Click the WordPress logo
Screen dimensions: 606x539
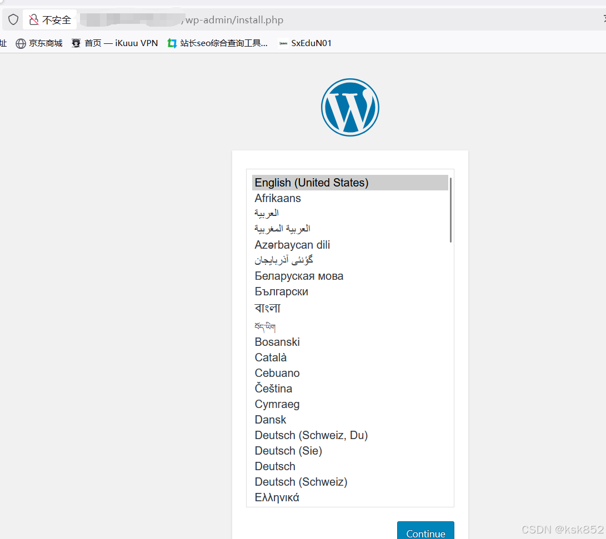[x=350, y=107]
